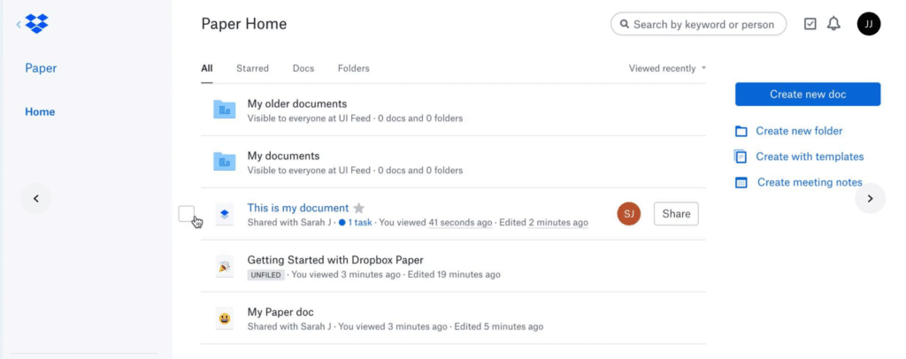
Task: Click the My older documents folder icon
Action: click(x=224, y=110)
